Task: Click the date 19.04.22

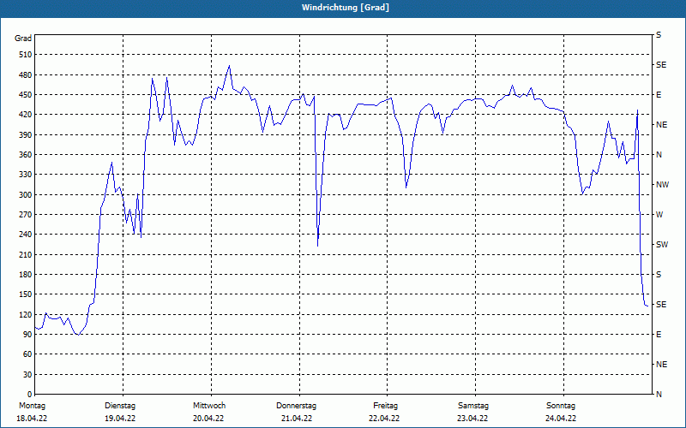Action: pos(120,419)
